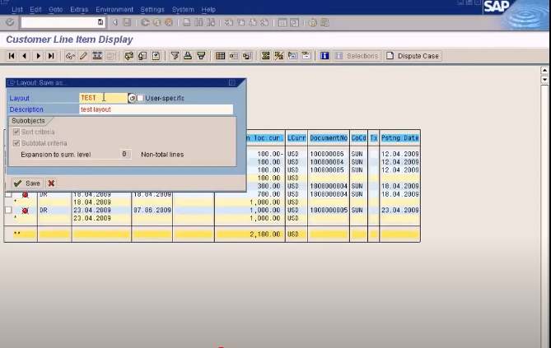The height and width of the screenshot is (348, 551).
Task: Jump to the last item arrow
Action: click(51, 56)
